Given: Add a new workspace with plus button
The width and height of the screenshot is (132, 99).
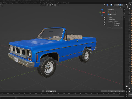Looking at the screenshot, I should coord(69,3).
